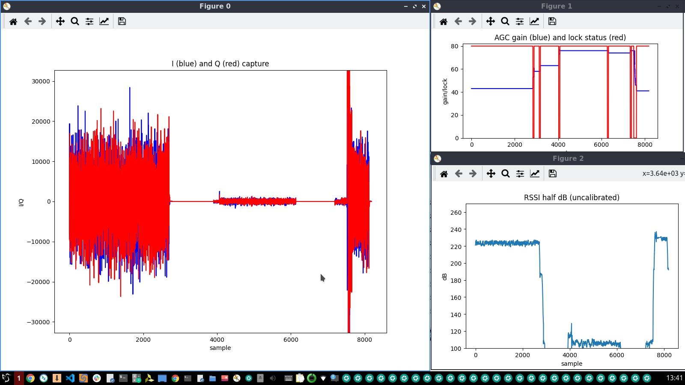Screen dimensions: 685x385
Task: Click the 13:41 clock in the taskbar
Action: point(674,378)
